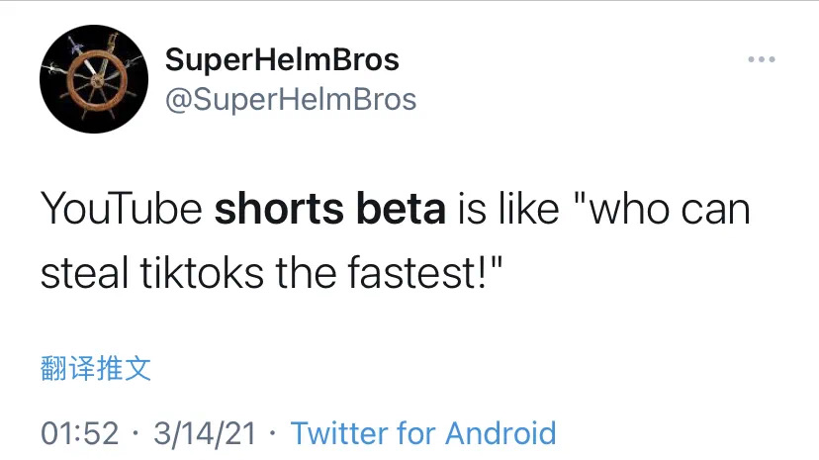Open the three-dot more options menu
This screenshot has width=819, height=460.
(x=762, y=60)
